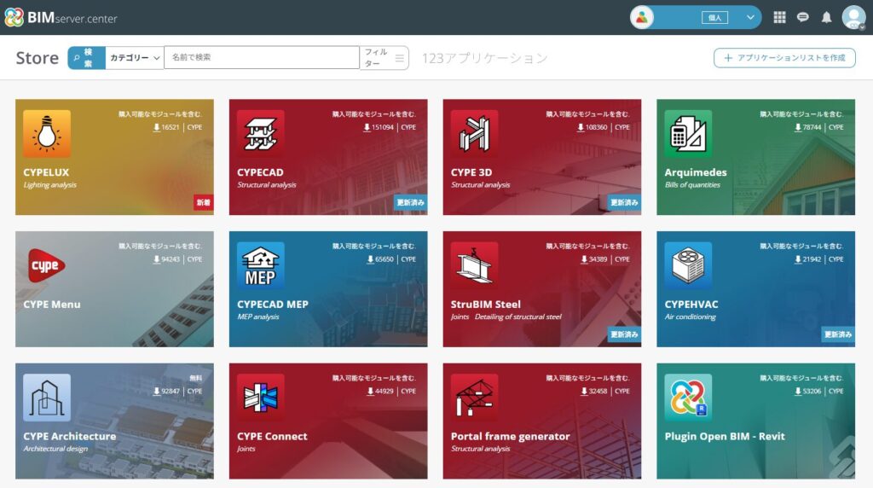873x488 pixels.
Task: Click the blue search button
Action: pyautogui.click(x=86, y=57)
